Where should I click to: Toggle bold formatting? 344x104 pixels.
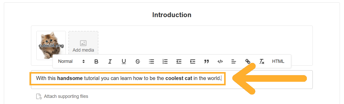tap(96, 62)
